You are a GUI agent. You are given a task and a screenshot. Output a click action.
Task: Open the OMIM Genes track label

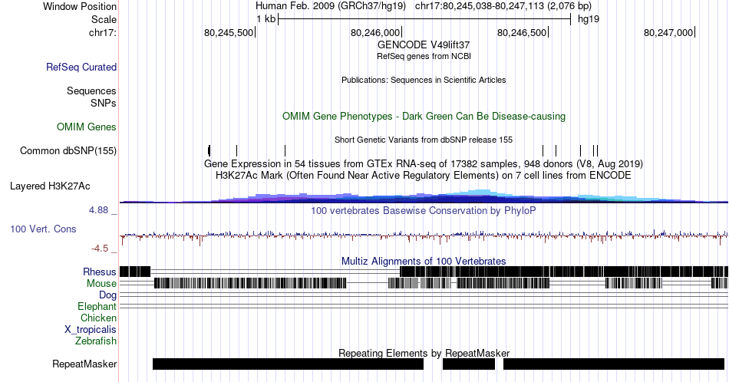coord(87,127)
